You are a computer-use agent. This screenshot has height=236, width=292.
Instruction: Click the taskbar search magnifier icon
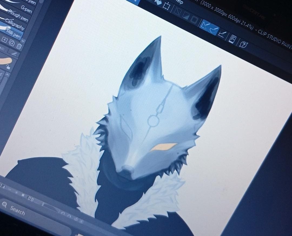click(4, 205)
